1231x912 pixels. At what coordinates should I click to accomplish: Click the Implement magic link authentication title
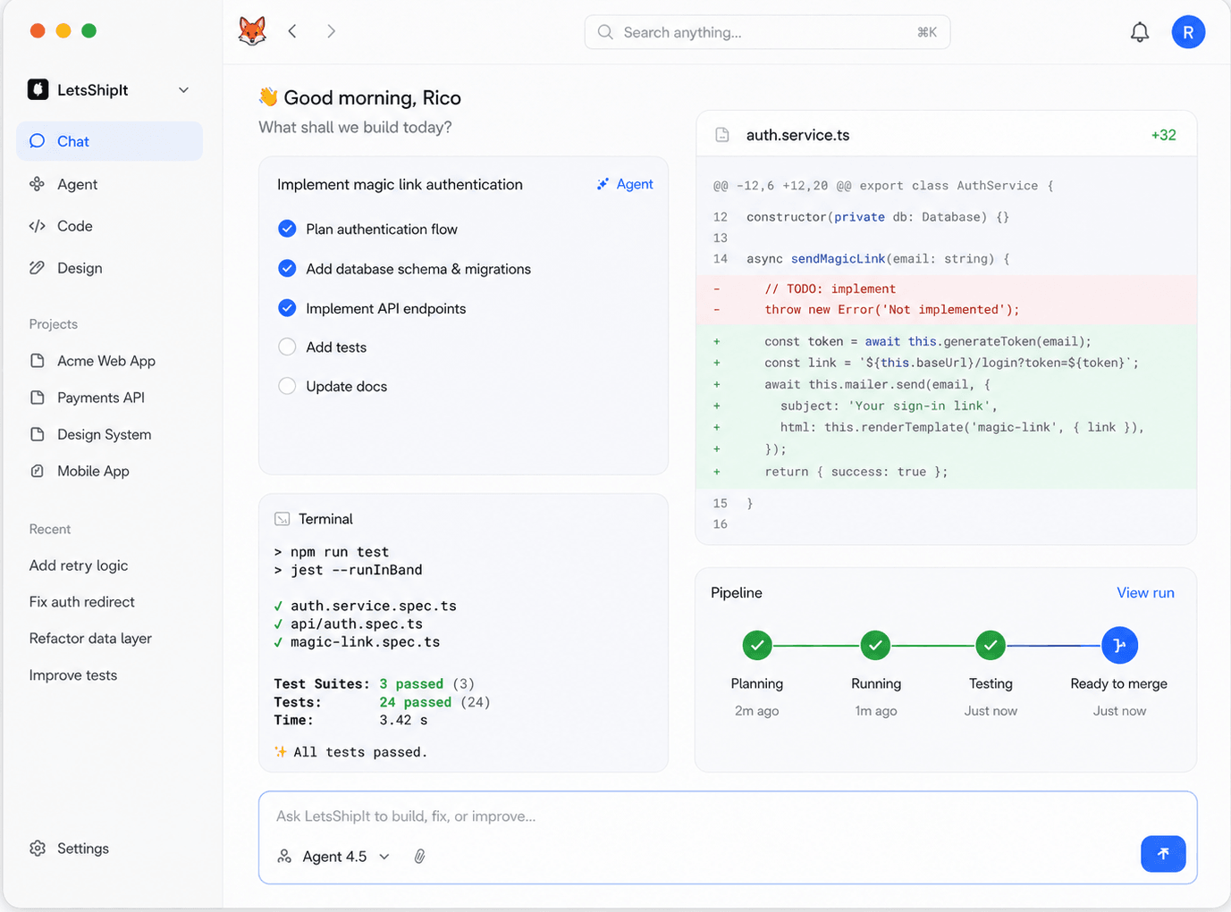tap(400, 184)
